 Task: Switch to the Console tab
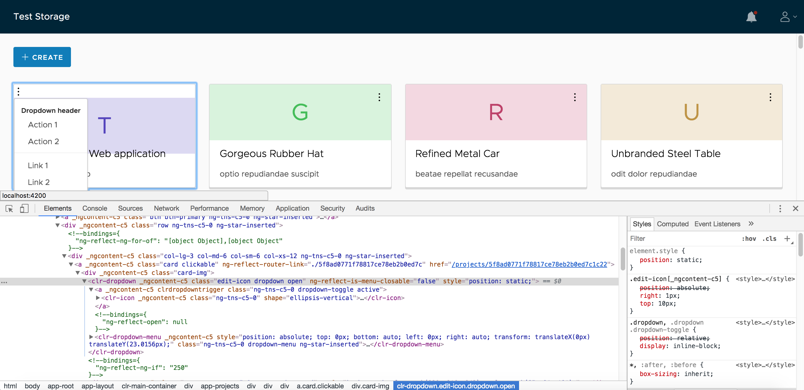click(x=94, y=208)
